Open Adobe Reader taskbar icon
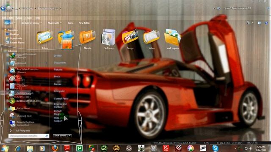 click(67, 148)
